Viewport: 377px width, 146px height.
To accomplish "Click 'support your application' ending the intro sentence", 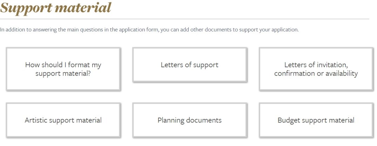I will [x=269, y=30].
